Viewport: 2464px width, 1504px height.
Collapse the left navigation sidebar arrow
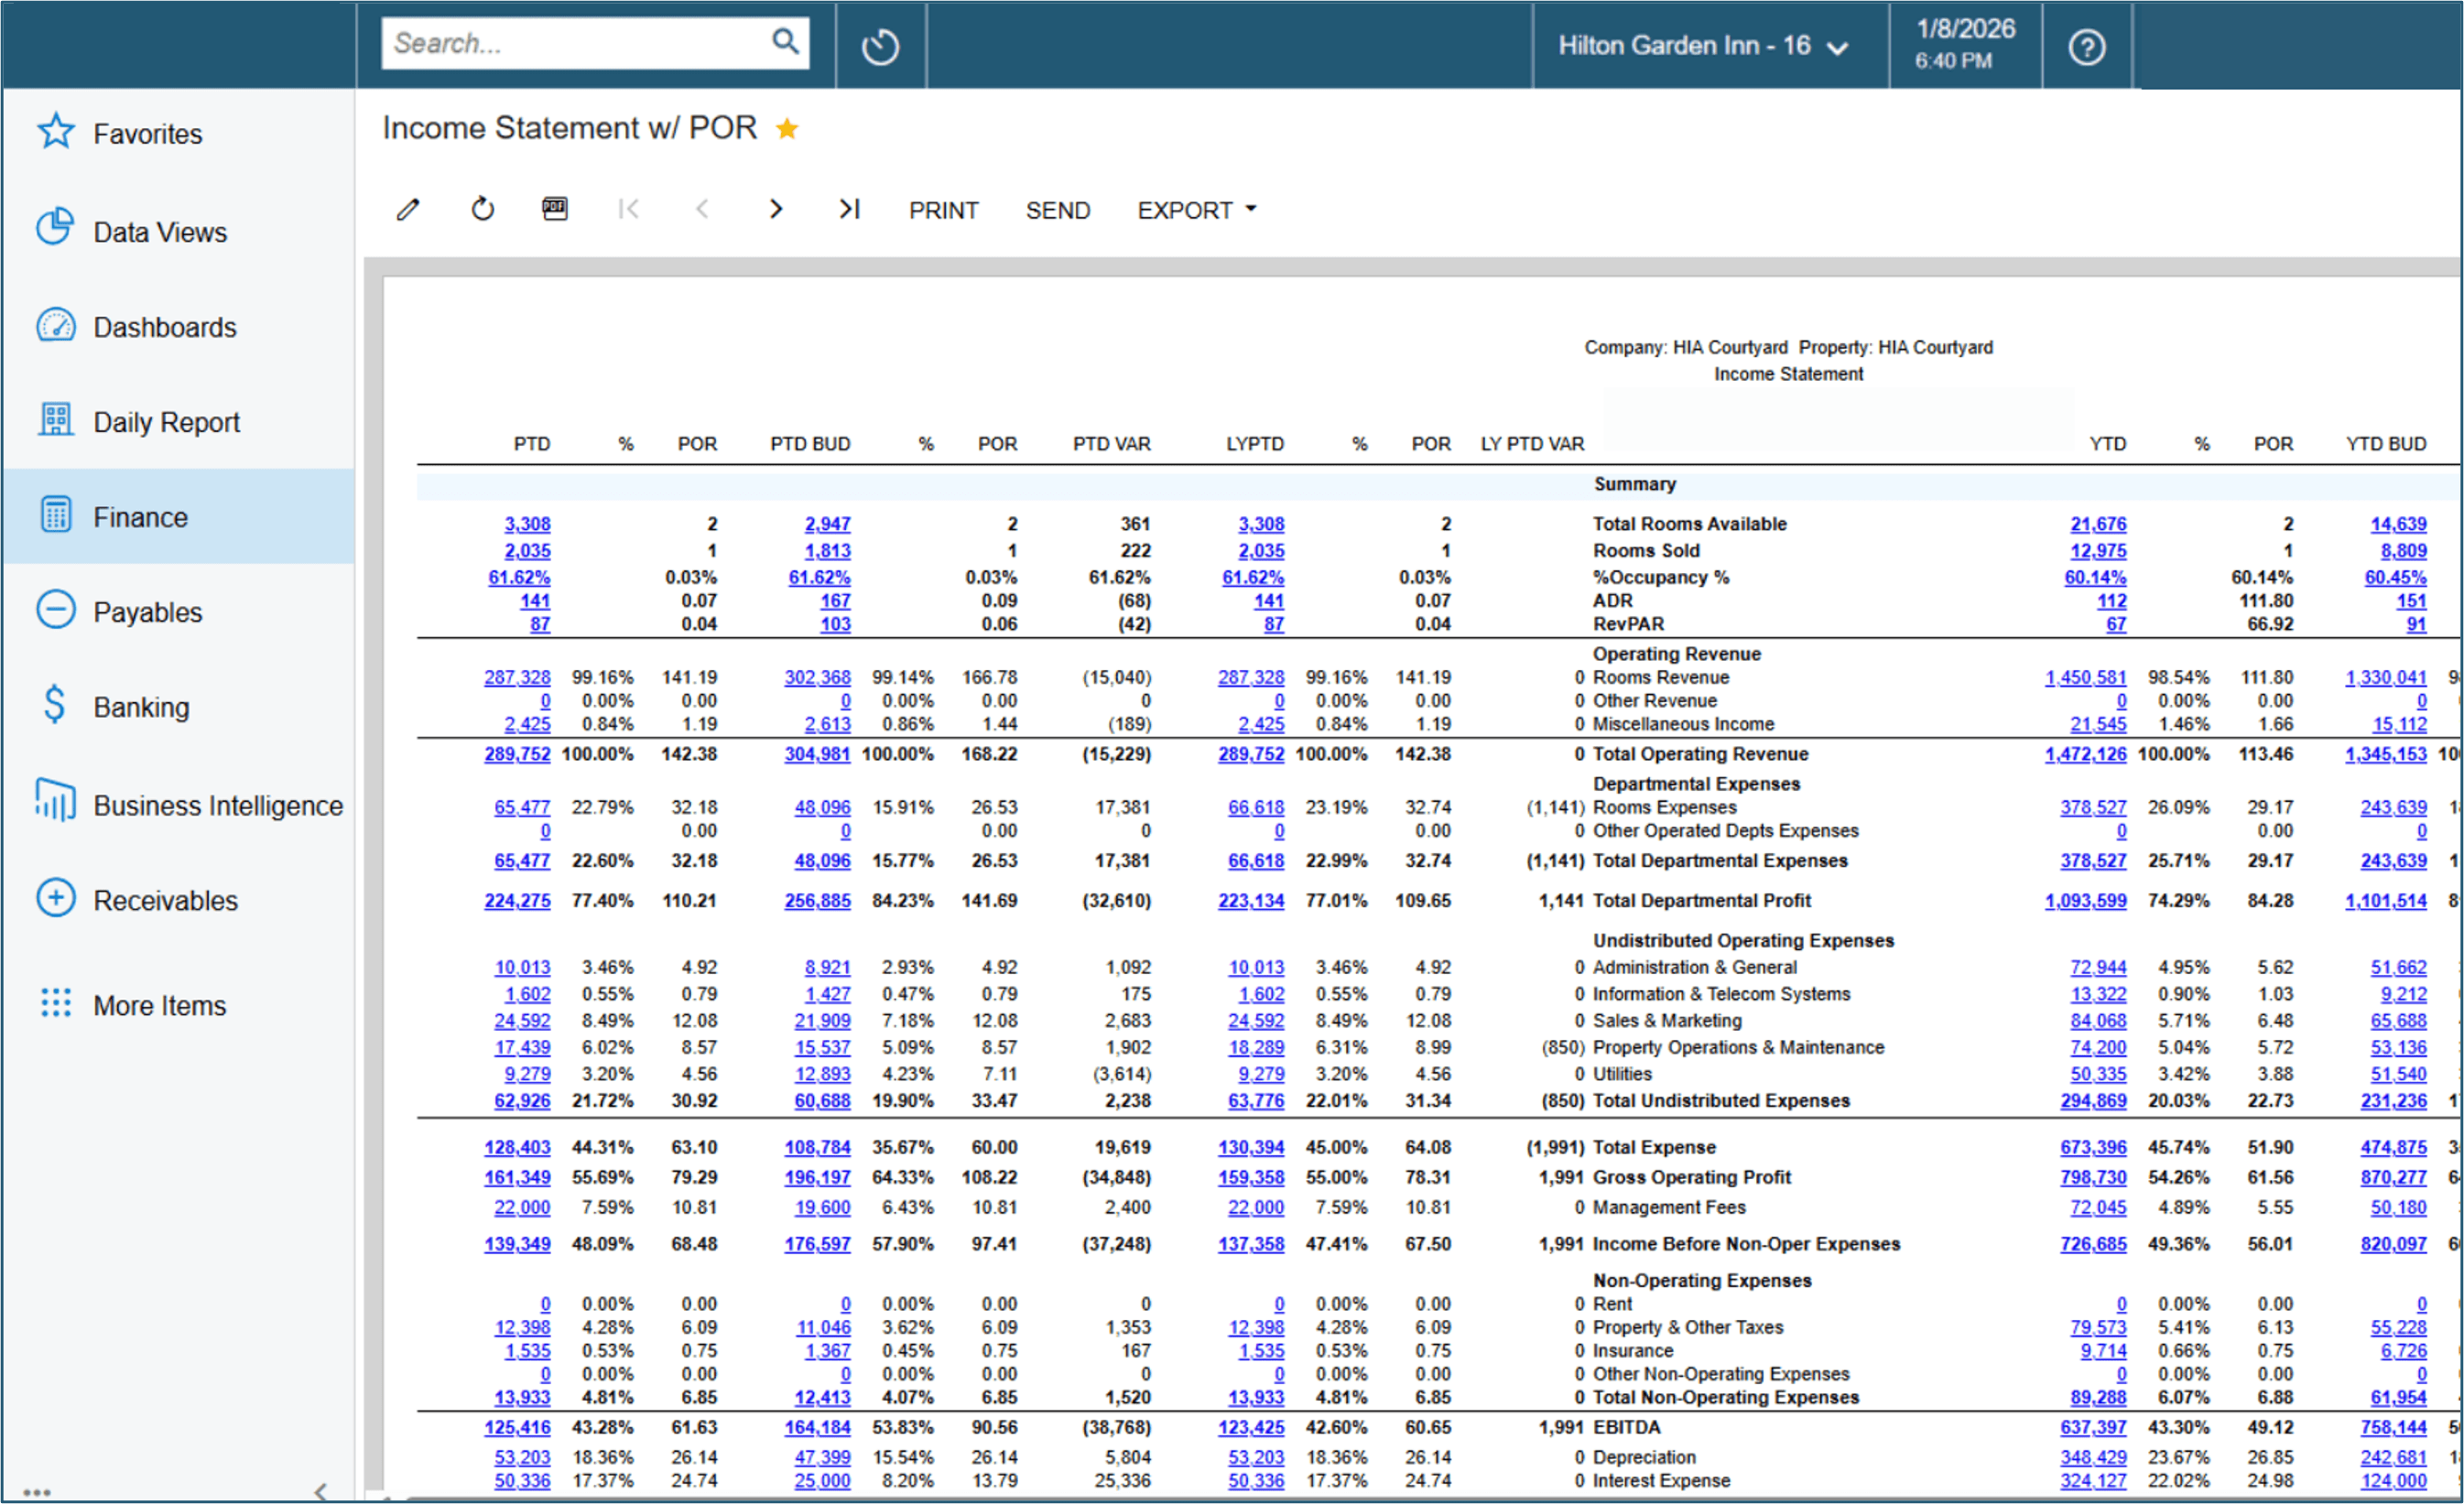(320, 1491)
